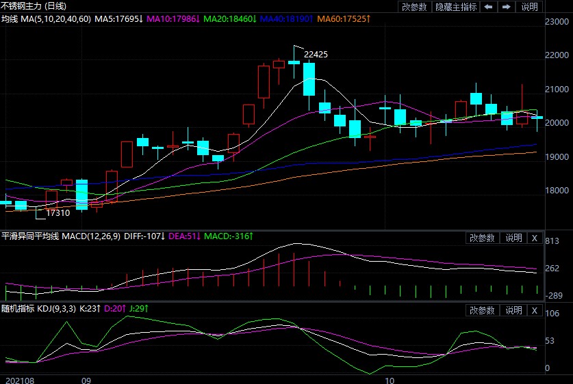Open 说明 in the MACD panel
The width and height of the screenshot is (573, 384).
tap(513, 238)
